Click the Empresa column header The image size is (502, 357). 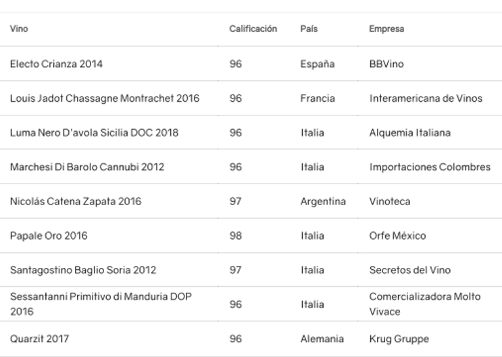point(386,29)
